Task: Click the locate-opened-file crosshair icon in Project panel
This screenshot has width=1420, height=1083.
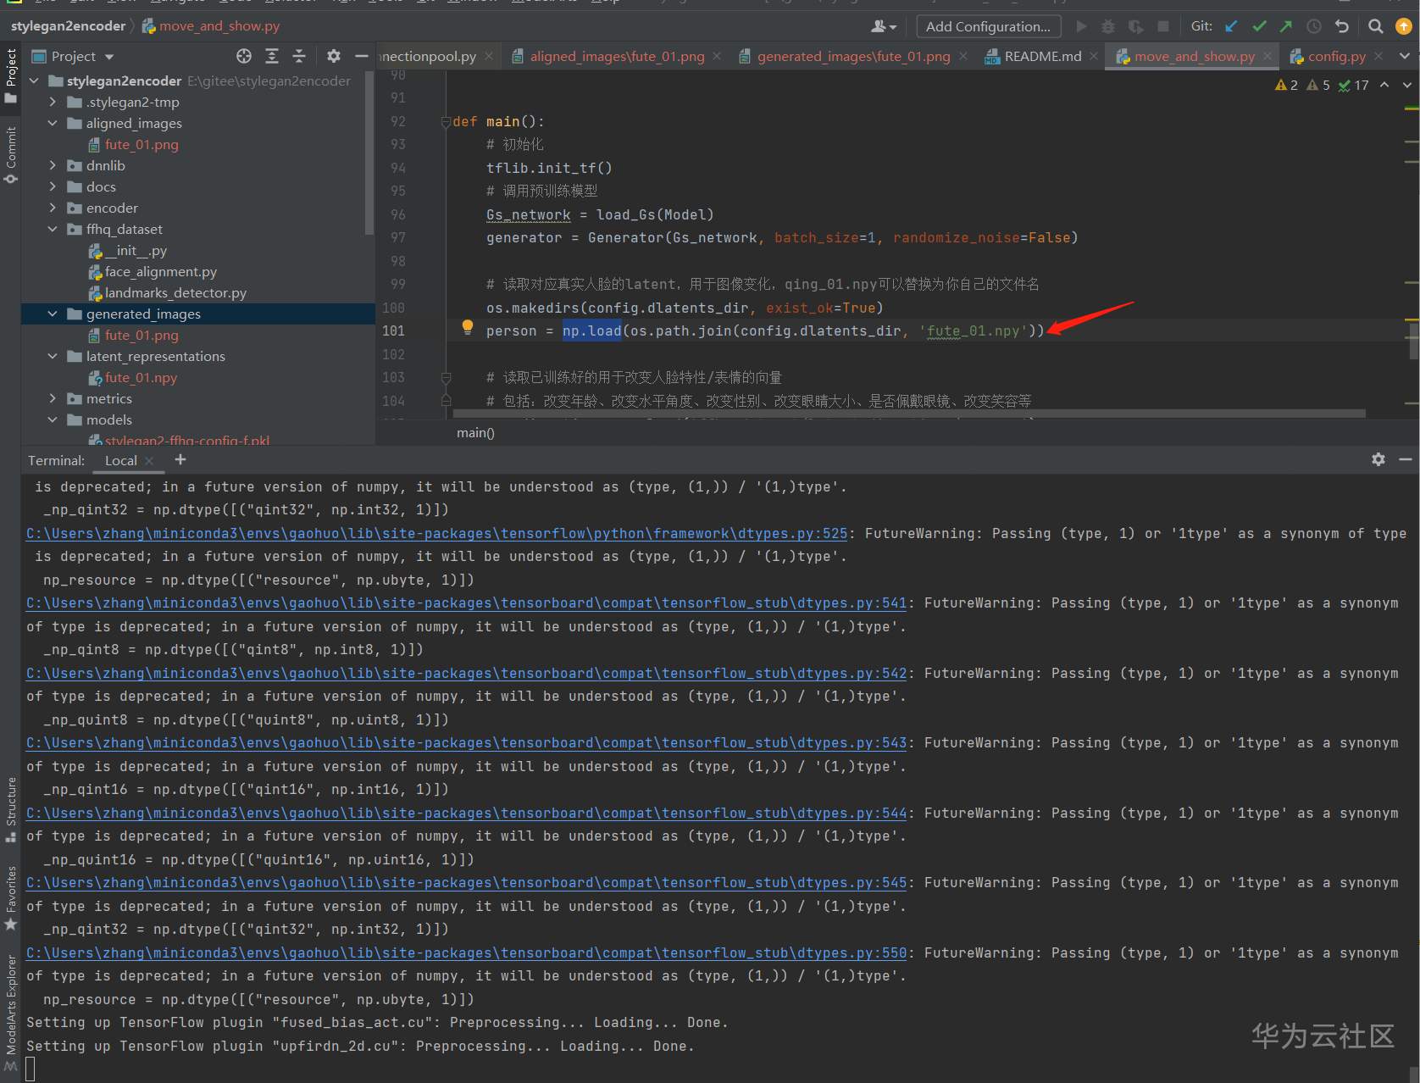Action: [244, 56]
